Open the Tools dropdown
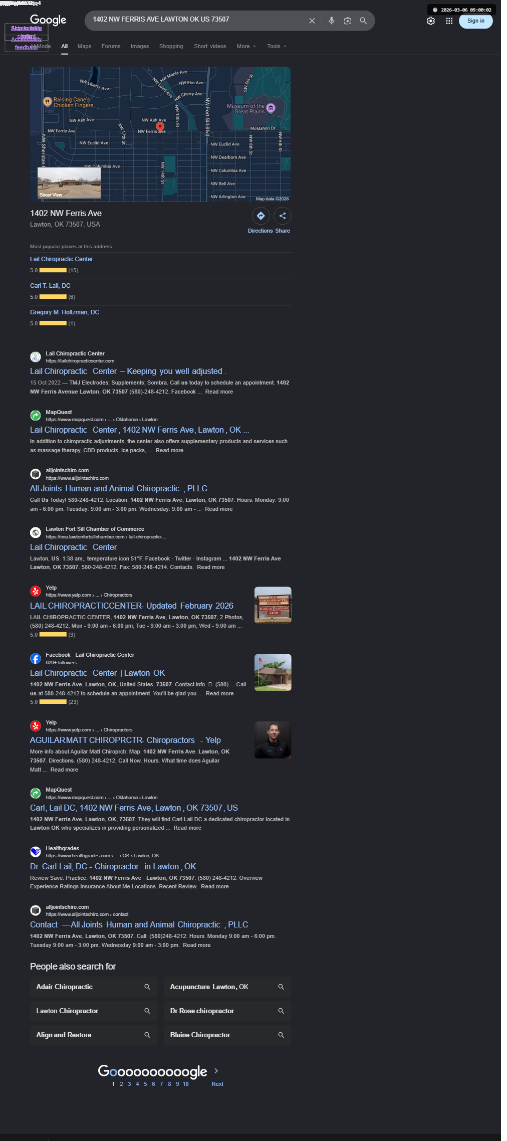Image resolution: width=507 pixels, height=1141 pixels. 277,46
